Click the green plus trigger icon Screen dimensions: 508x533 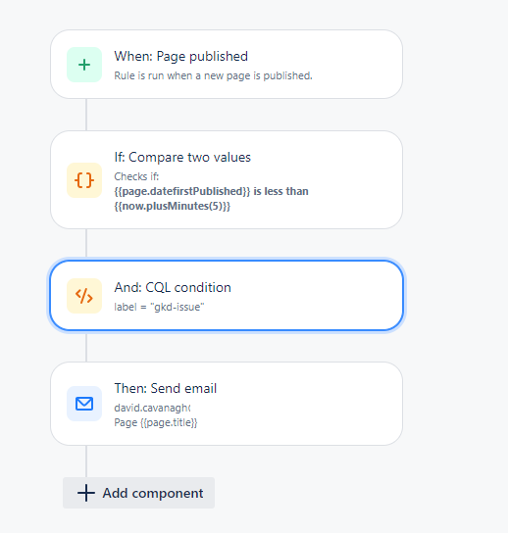84,65
